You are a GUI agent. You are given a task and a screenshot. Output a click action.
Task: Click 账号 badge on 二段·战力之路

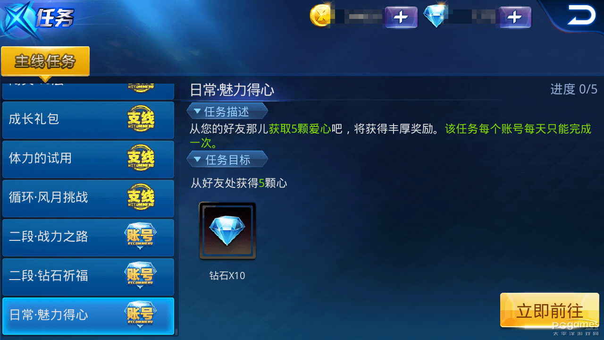tap(140, 237)
